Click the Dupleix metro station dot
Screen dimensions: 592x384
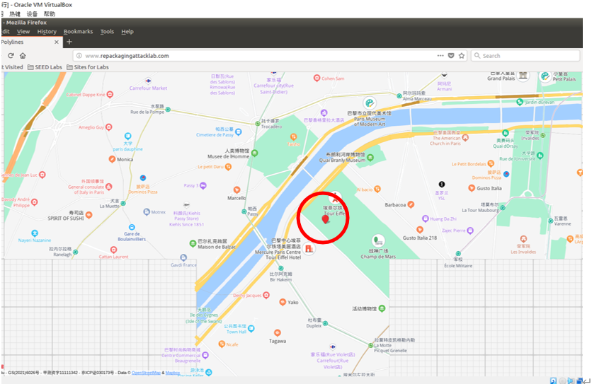[325, 323]
